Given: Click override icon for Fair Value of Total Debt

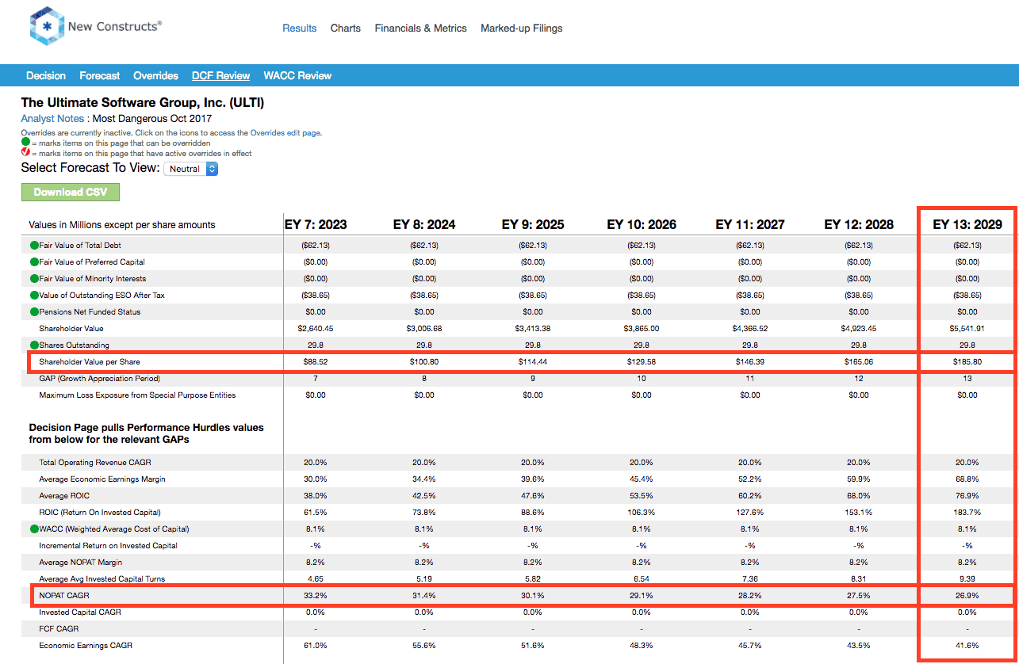Looking at the screenshot, I should pos(34,245).
